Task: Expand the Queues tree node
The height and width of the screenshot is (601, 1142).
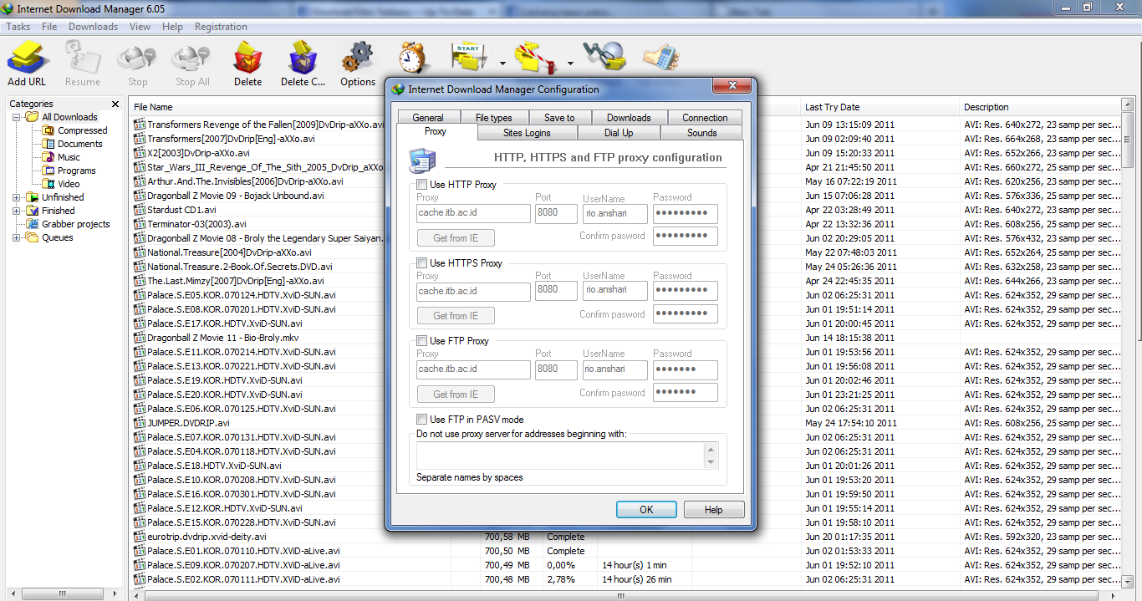Action: [x=17, y=237]
